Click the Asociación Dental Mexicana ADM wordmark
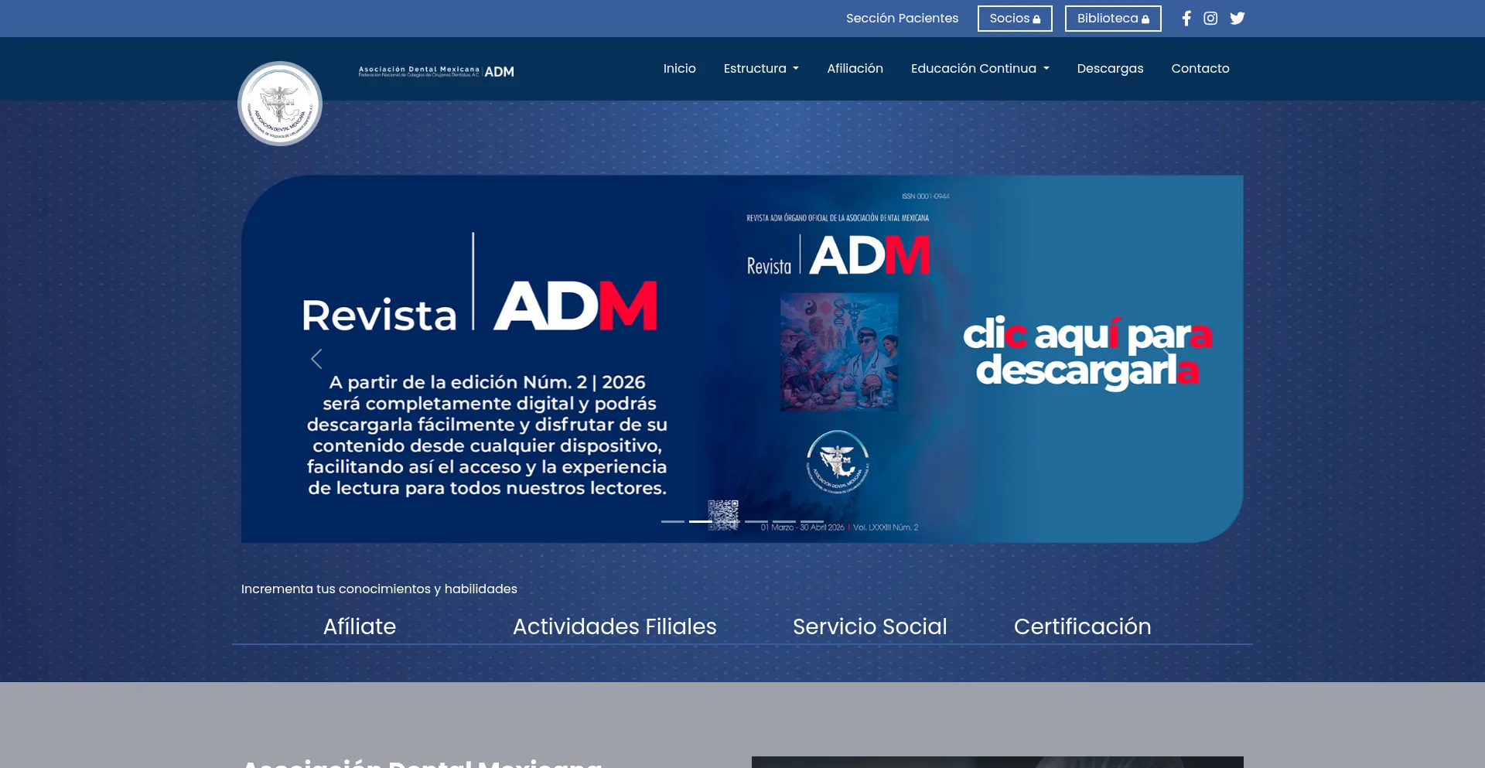This screenshot has height=768, width=1485. coord(436,71)
